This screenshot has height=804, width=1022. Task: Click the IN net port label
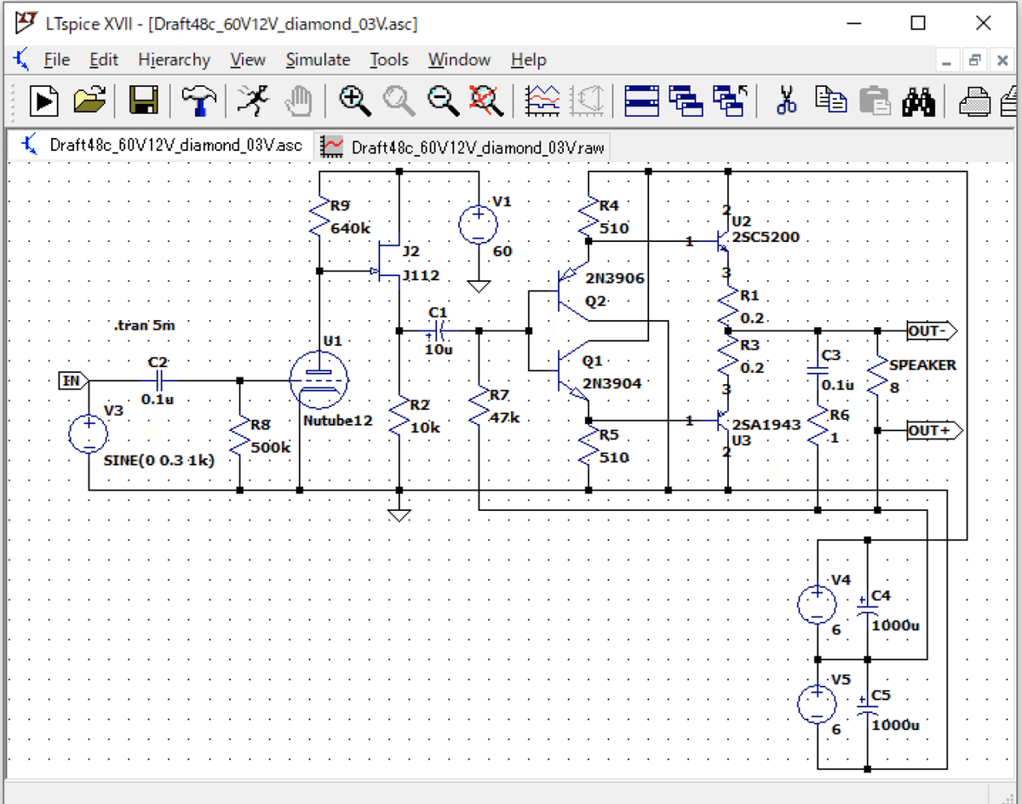[72, 381]
